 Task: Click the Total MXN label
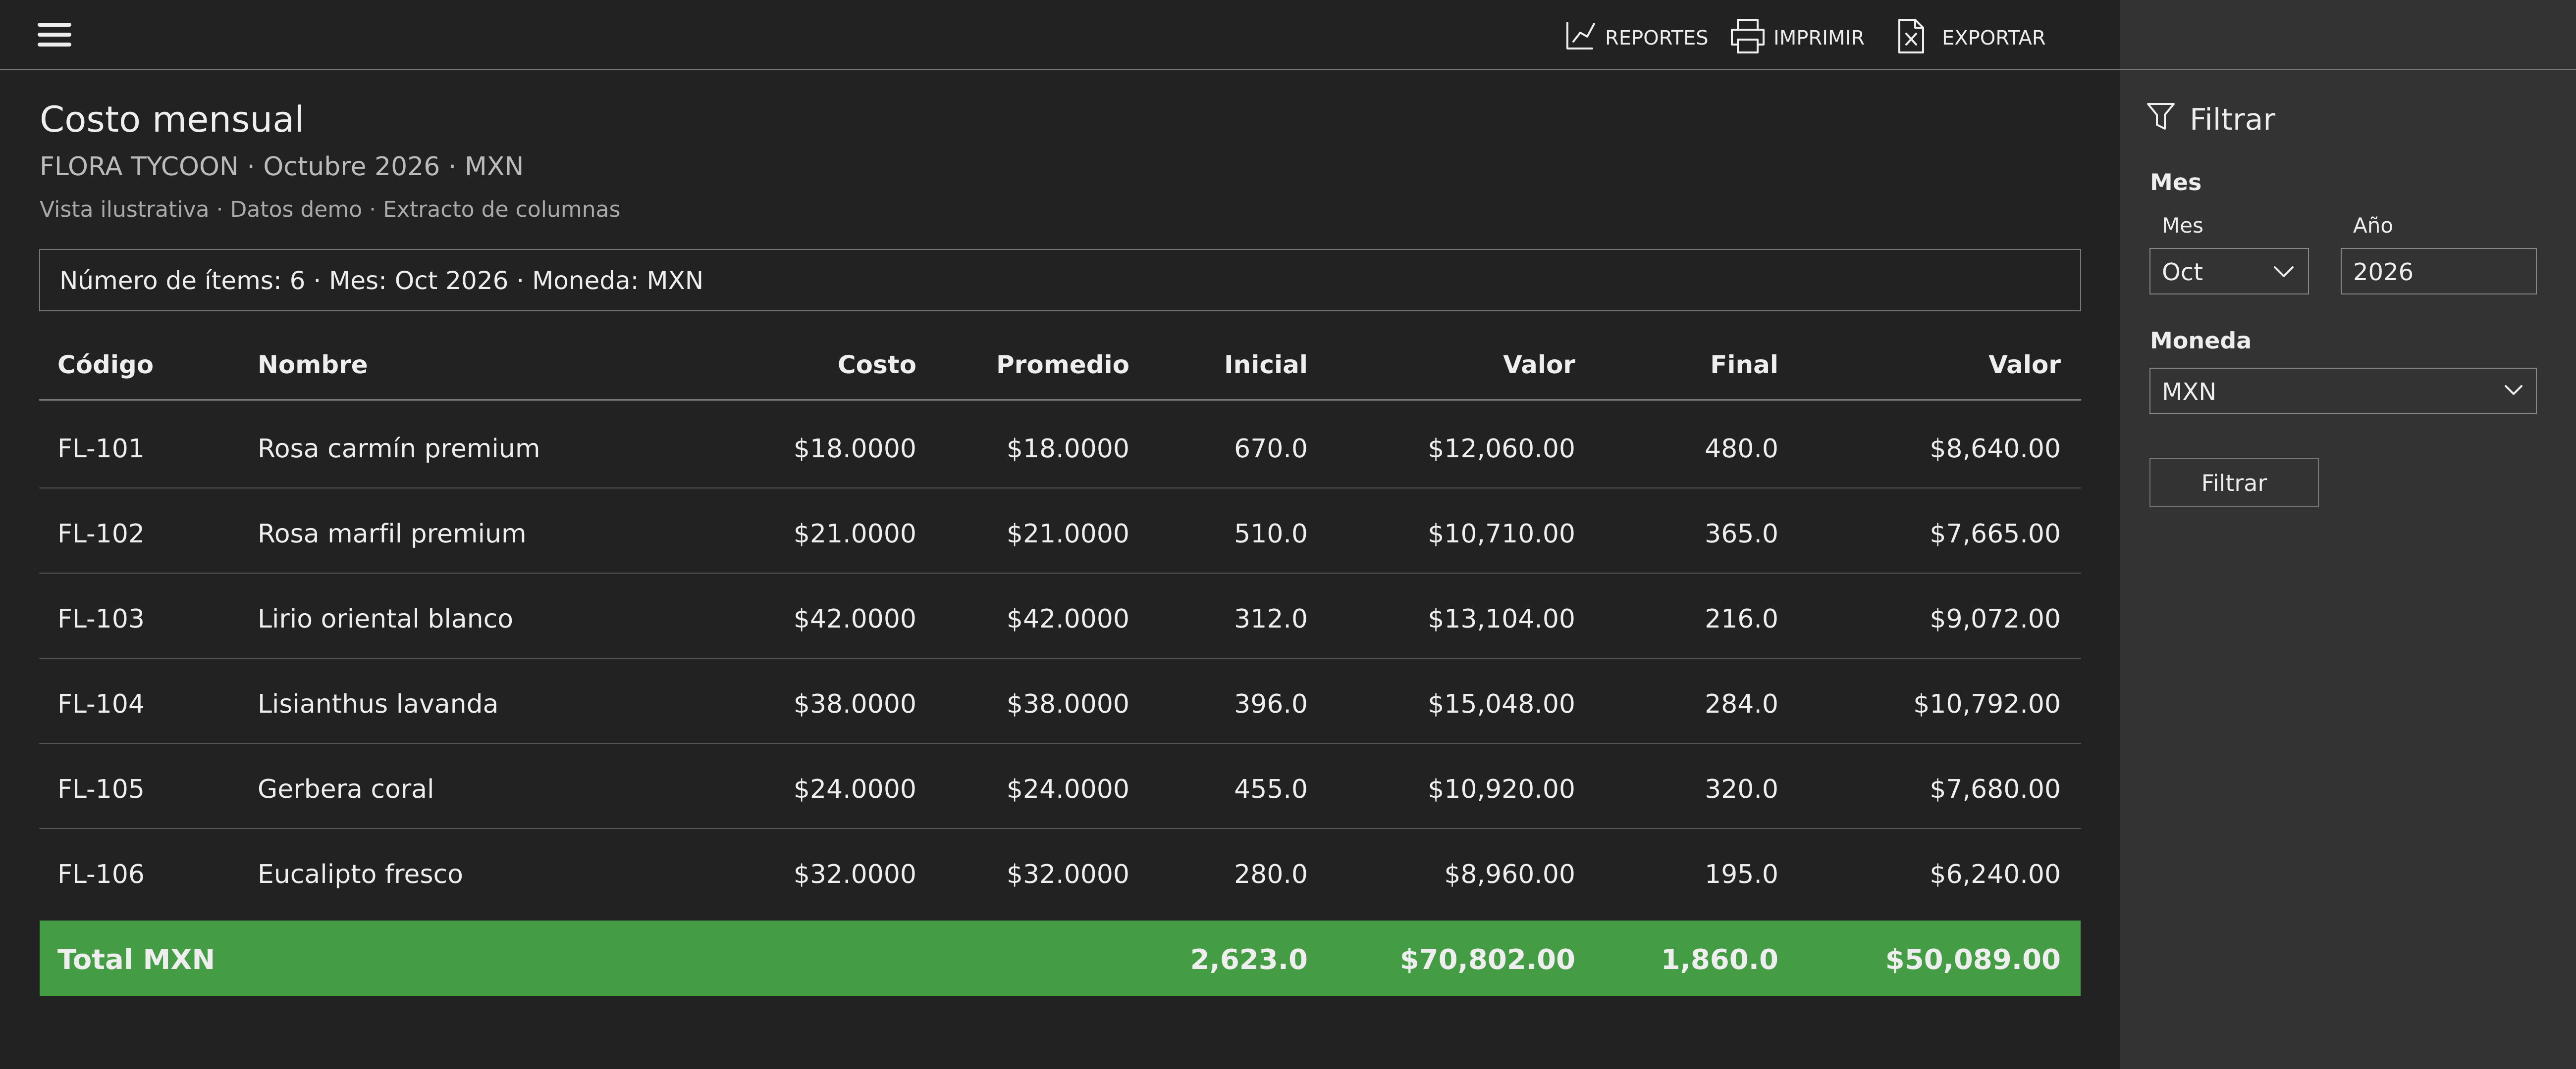(x=136, y=959)
